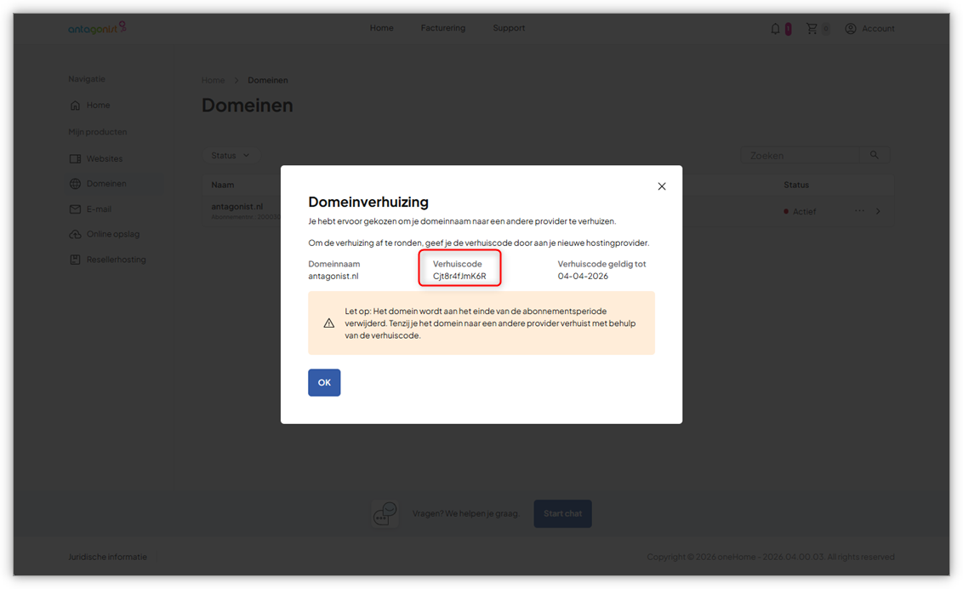The width and height of the screenshot is (963, 589).
Task: Go to Home in top menu
Action: [x=381, y=28]
